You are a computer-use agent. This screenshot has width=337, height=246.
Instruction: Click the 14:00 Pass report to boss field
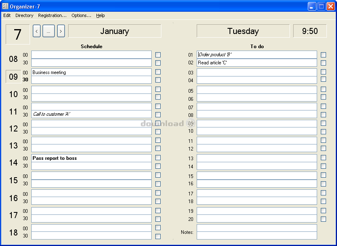click(91, 158)
